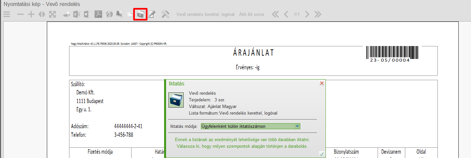Click the 'Álló 64 soros' layout label
This screenshot has width=471, height=158.
(252, 15)
